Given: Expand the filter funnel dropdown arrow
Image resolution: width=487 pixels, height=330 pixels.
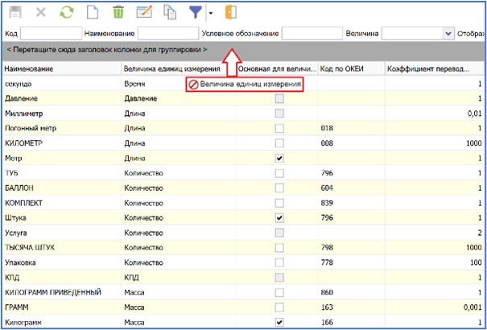Looking at the screenshot, I should pyautogui.click(x=210, y=13).
